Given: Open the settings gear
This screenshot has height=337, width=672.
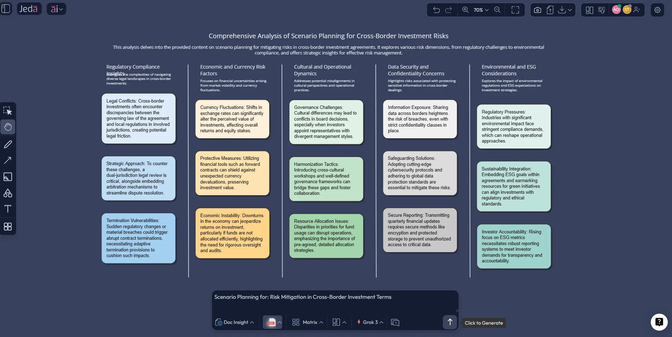Looking at the screenshot, I should (657, 10).
